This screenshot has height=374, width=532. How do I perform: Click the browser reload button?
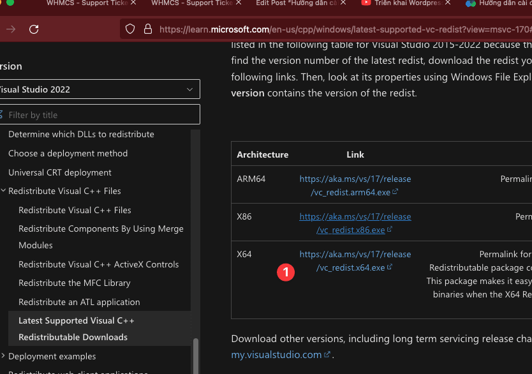34,29
